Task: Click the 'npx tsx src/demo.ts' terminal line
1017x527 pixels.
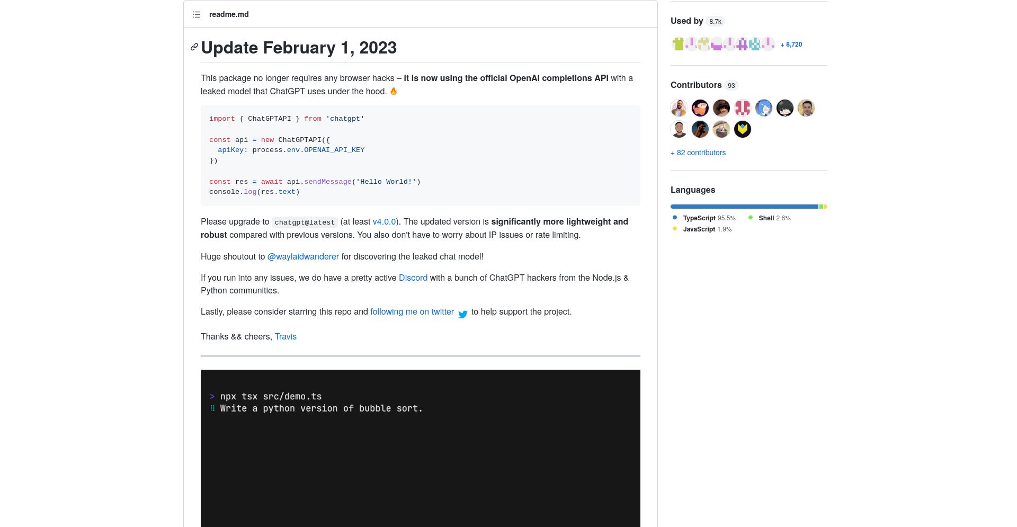Action: tap(266, 396)
